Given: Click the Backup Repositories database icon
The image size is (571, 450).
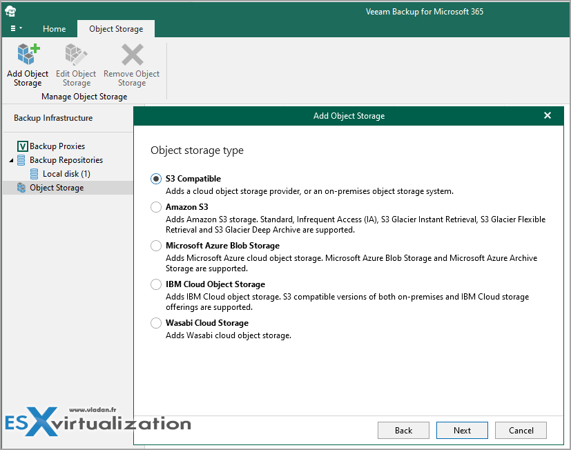Looking at the screenshot, I should click(21, 160).
